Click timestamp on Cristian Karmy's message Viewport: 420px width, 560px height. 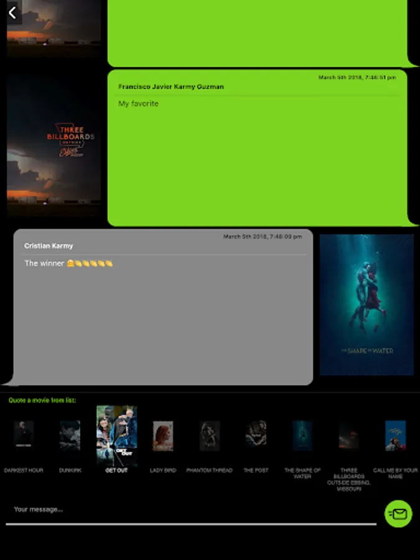(x=263, y=236)
